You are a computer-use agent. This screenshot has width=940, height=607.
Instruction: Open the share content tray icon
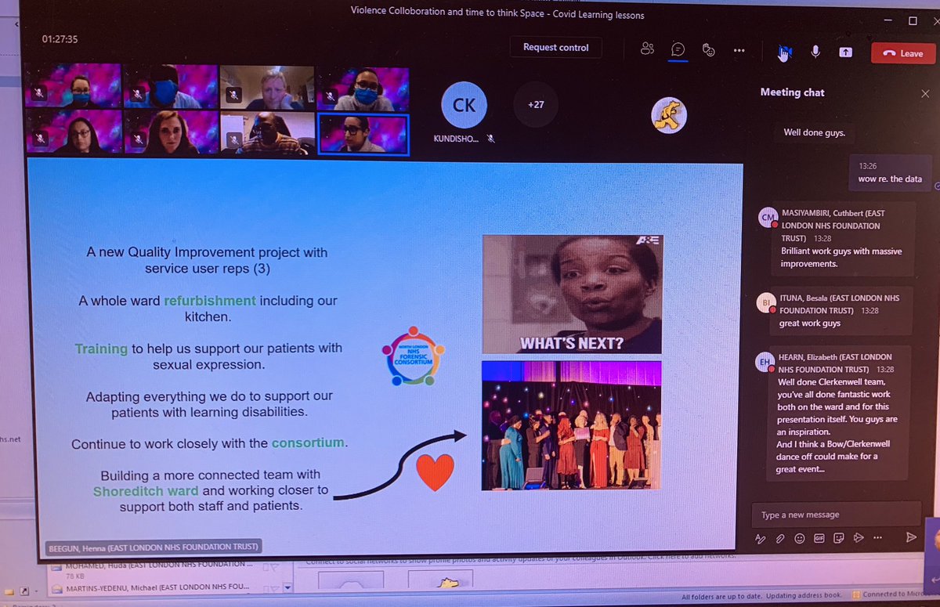click(x=846, y=52)
